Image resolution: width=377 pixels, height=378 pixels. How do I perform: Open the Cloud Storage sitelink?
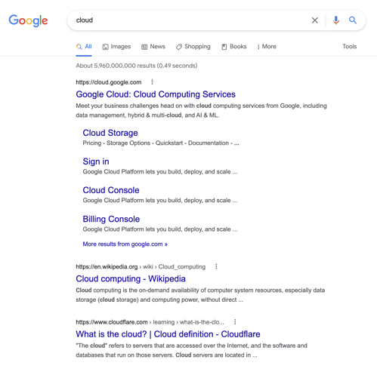click(x=110, y=133)
